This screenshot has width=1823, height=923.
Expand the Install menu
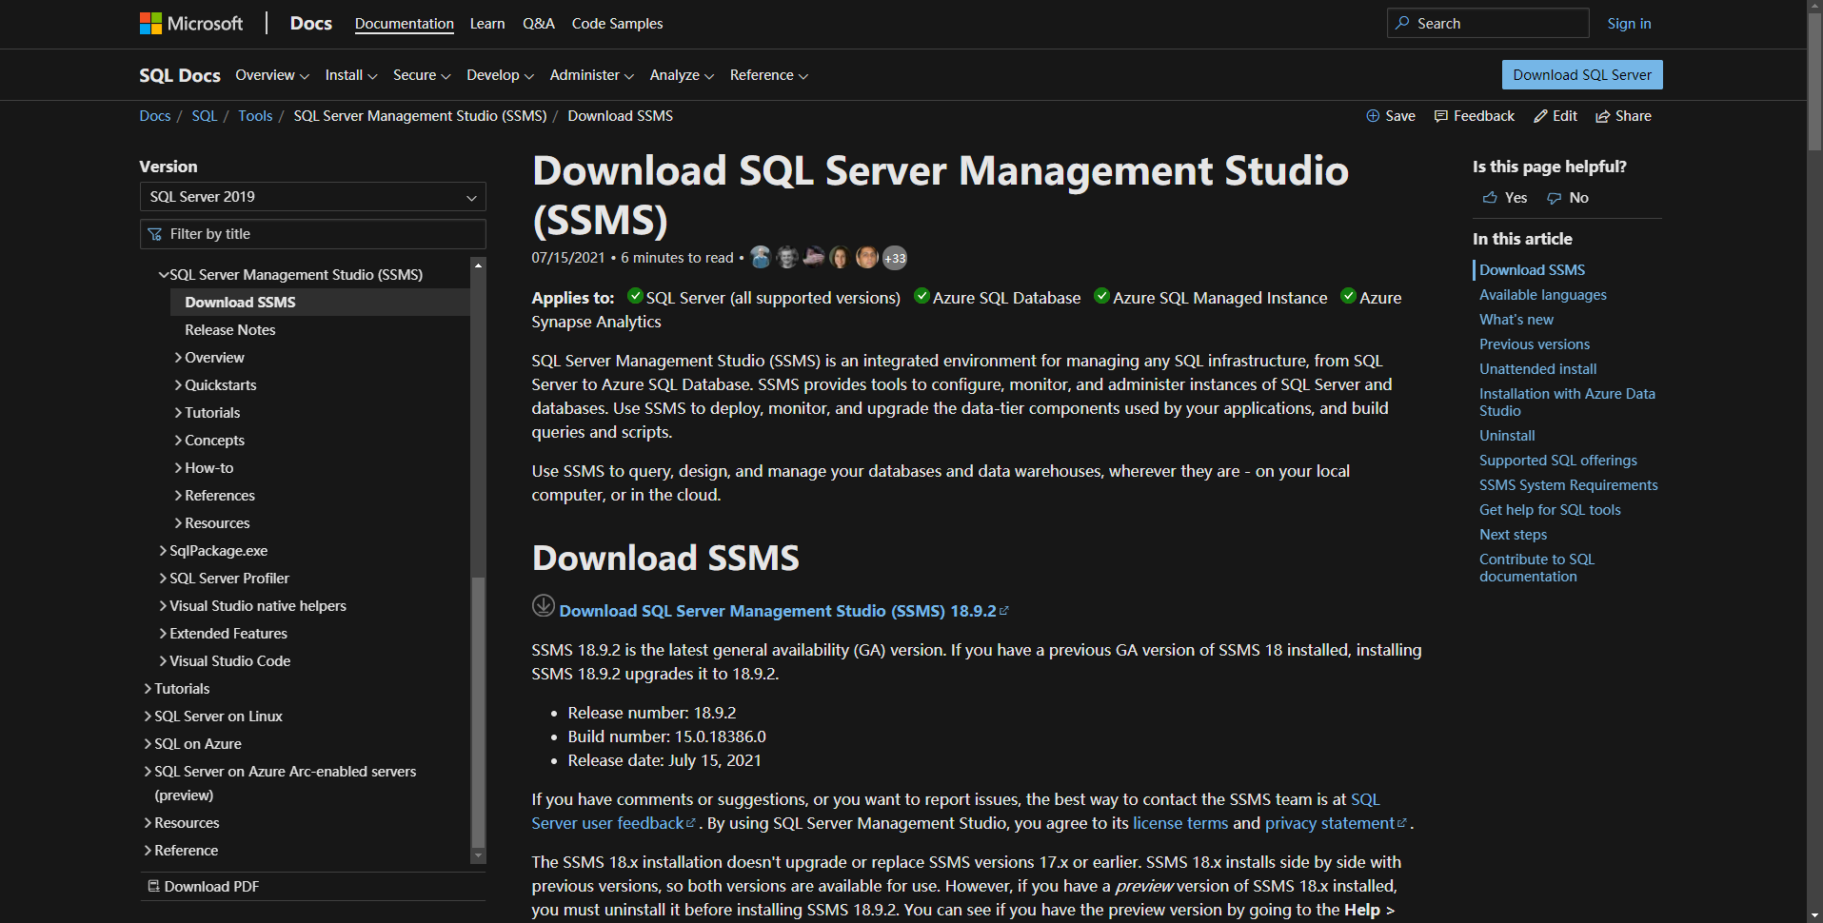tap(351, 75)
